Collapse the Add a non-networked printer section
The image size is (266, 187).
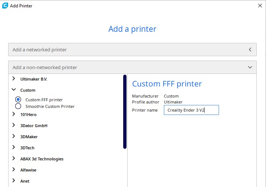250,67
